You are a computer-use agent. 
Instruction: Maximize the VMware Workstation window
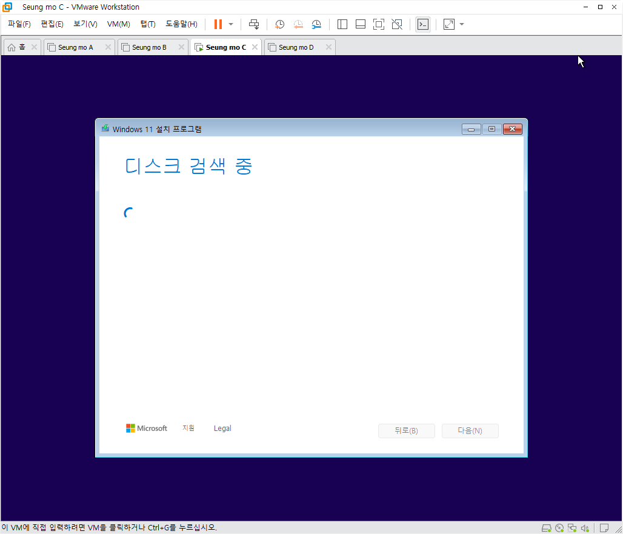pos(600,7)
